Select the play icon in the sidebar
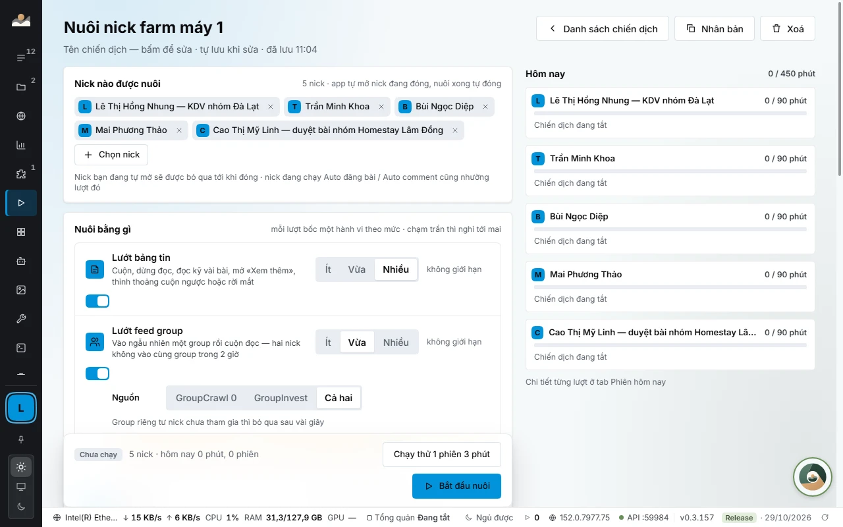 (x=21, y=203)
